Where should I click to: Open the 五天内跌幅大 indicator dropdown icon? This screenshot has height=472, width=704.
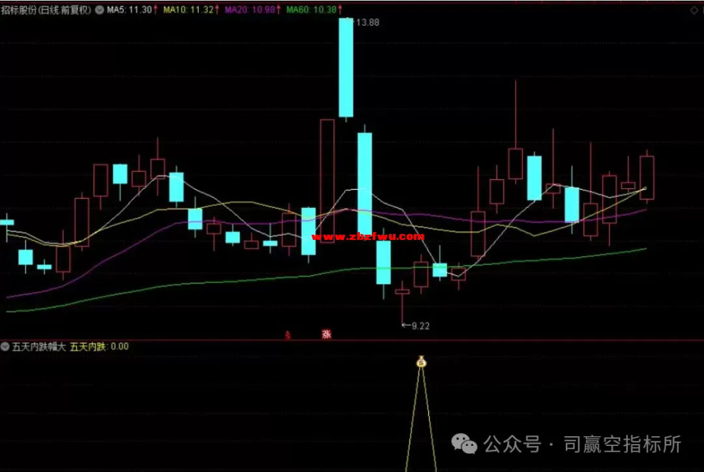5,346
